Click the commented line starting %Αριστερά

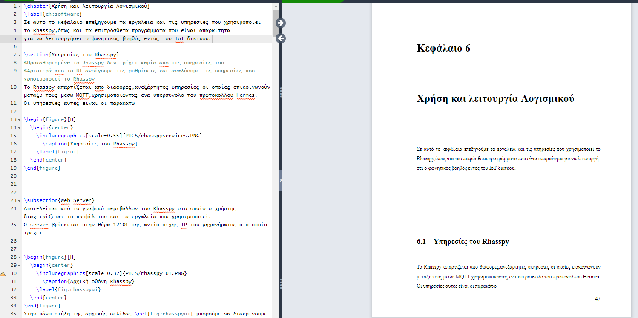[x=139, y=75]
